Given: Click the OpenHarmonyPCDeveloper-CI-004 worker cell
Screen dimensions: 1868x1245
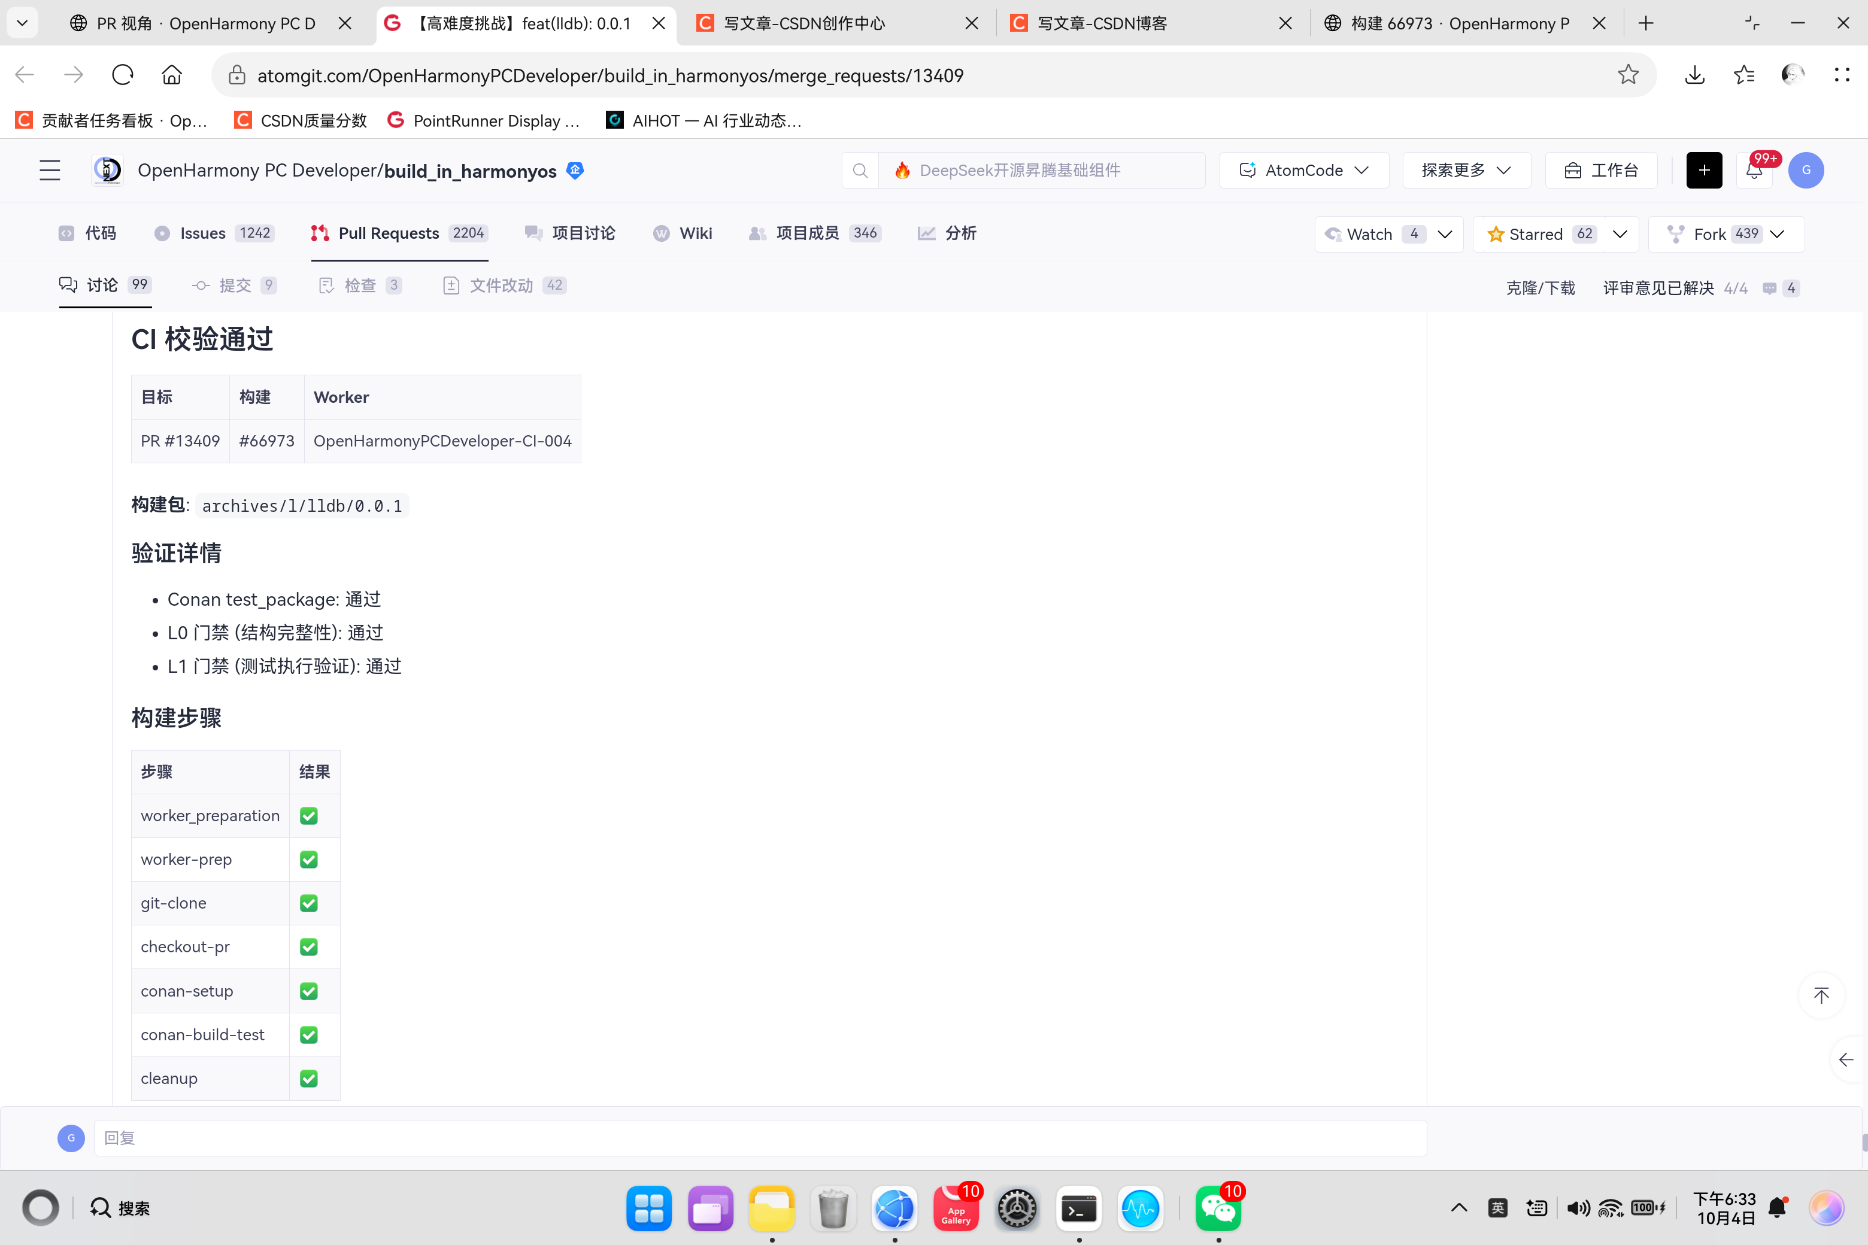Looking at the screenshot, I should tap(442, 441).
